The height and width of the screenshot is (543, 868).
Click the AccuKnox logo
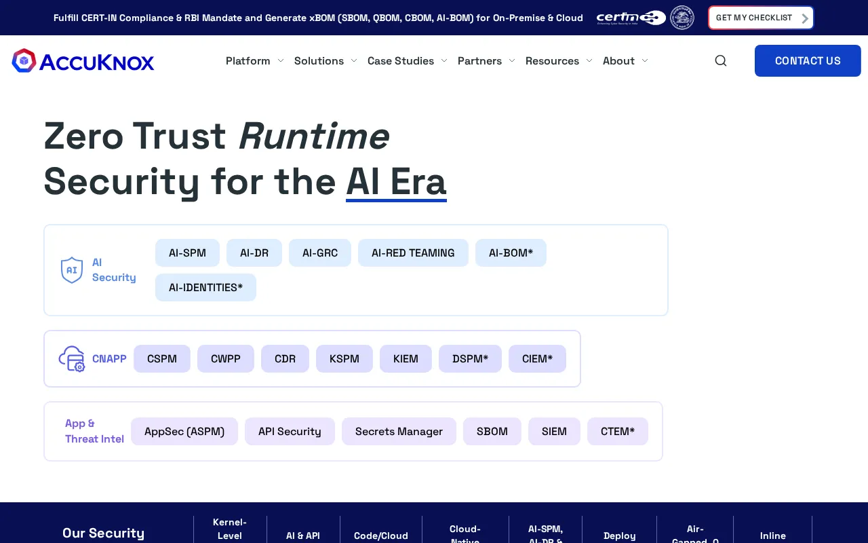(x=83, y=61)
